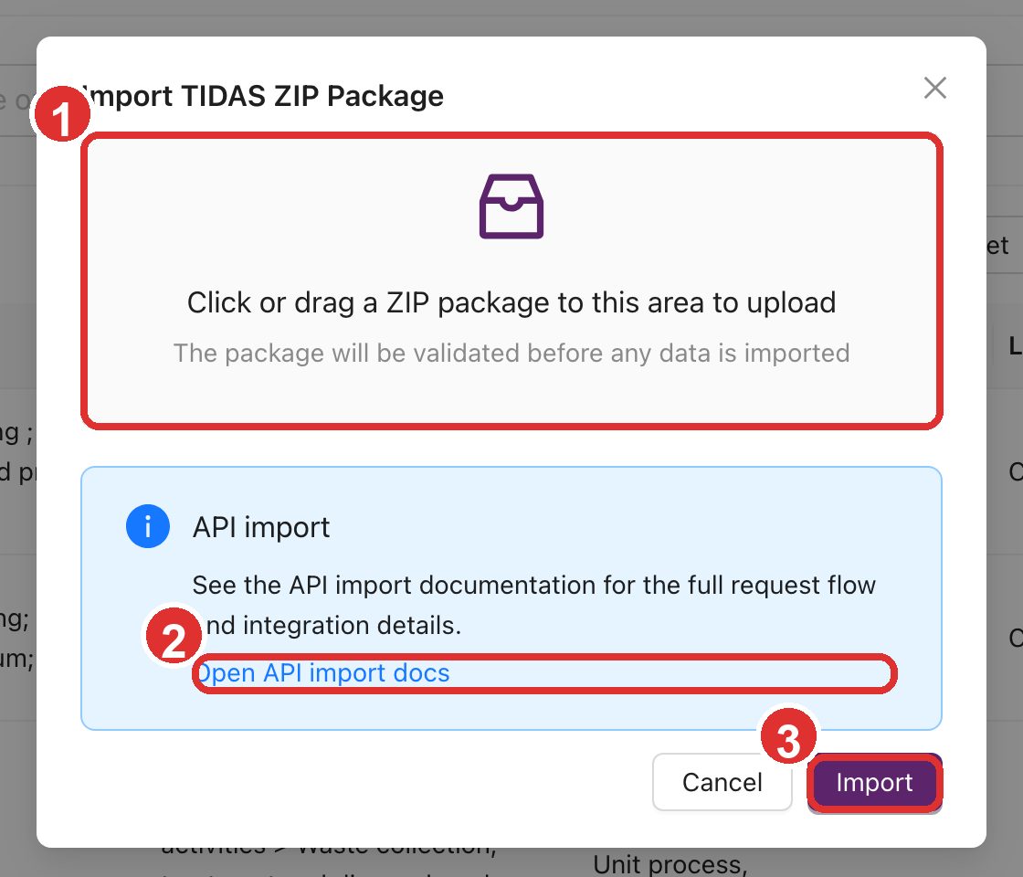Click the ZIP package upload drop zone
The height and width of the screenshot is (877, 1023).
(x=511, y=279)
